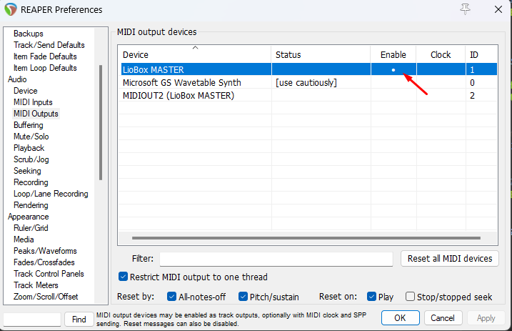The width and height of the screenshot is (512, 331).
Task: Sort by the Enable column header
Action: (x=393, y=54)
